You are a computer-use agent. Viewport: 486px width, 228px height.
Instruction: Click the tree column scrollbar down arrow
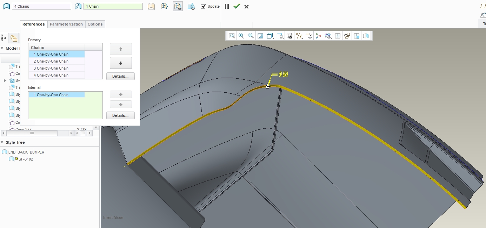[96, 128]
